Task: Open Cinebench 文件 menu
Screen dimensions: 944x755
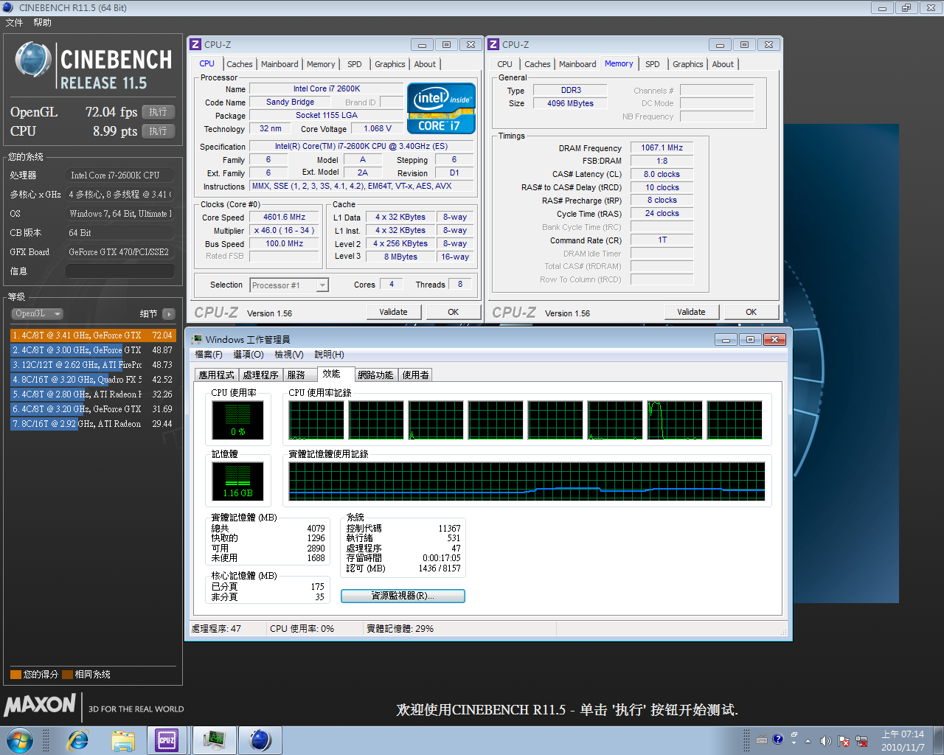Action: click(14, 23)
